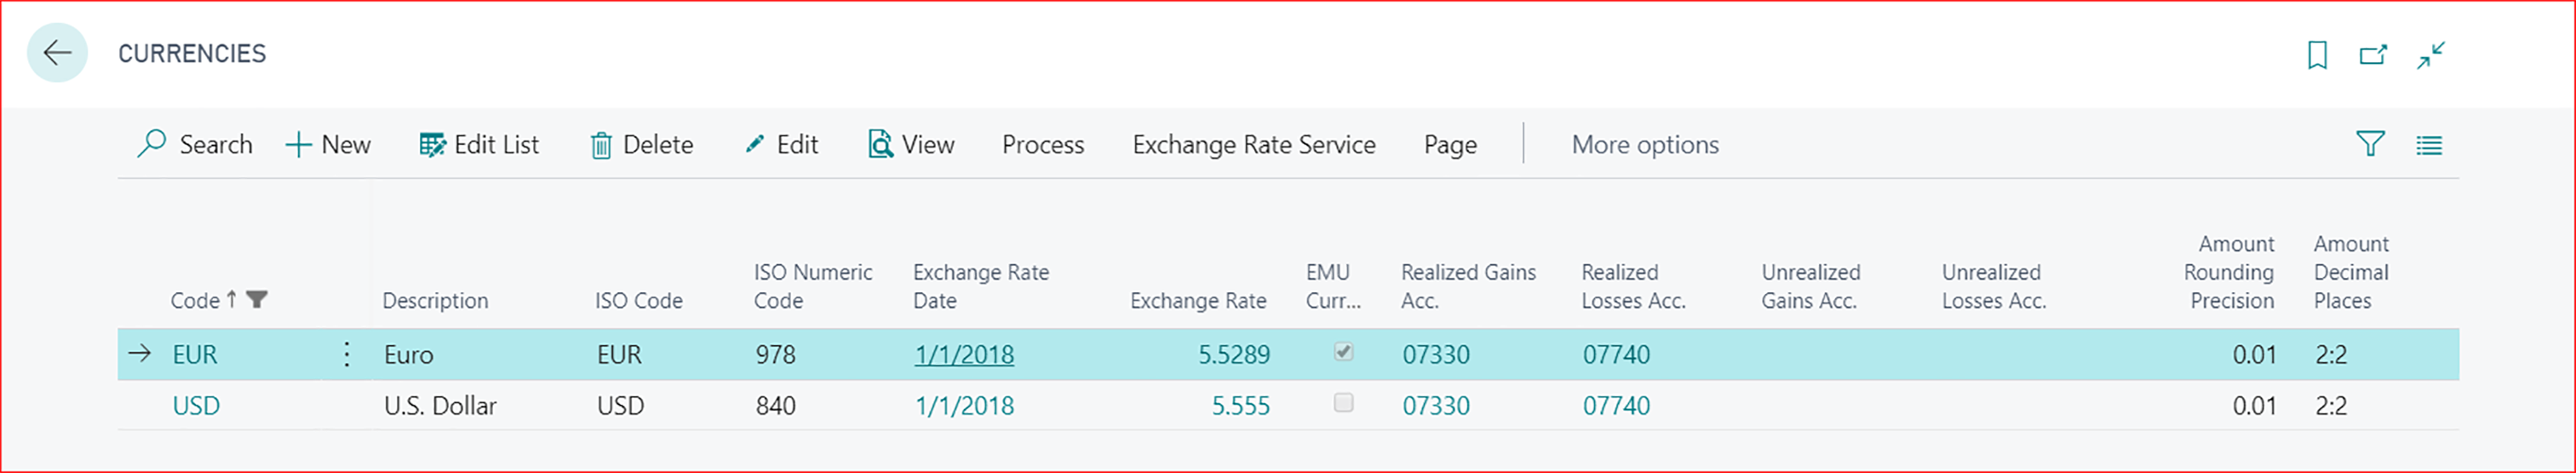The image size is (2576, 473).
Task: Open the filter pane funnel icon
Action: pos(2370,145)
